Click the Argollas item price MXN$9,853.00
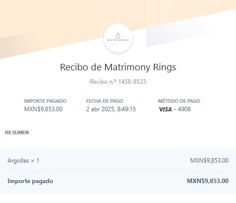 pos(209,161)
